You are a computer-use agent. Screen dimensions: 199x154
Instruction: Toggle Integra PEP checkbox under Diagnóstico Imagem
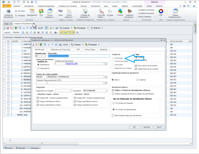(38, 98)
